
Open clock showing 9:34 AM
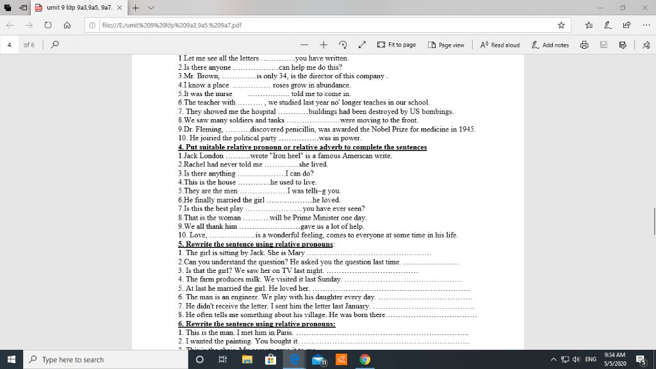tap(615, 359)
